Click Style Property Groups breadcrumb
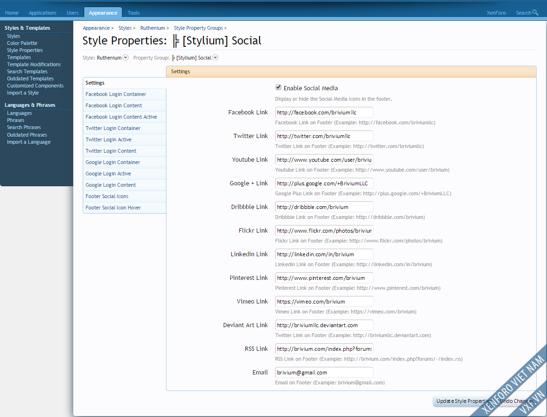Viewport: 547px width, 417px height. pos(198,28)
